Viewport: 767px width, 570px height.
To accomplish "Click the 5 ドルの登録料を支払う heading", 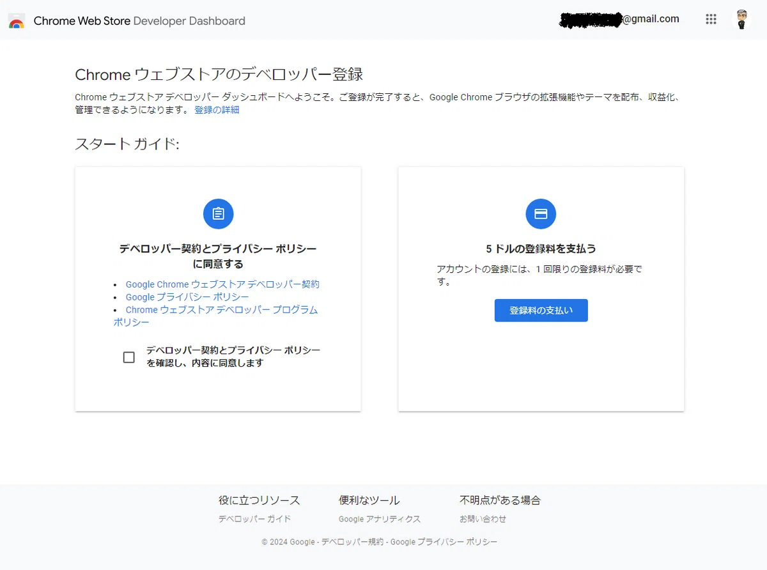I will [541, 249].
